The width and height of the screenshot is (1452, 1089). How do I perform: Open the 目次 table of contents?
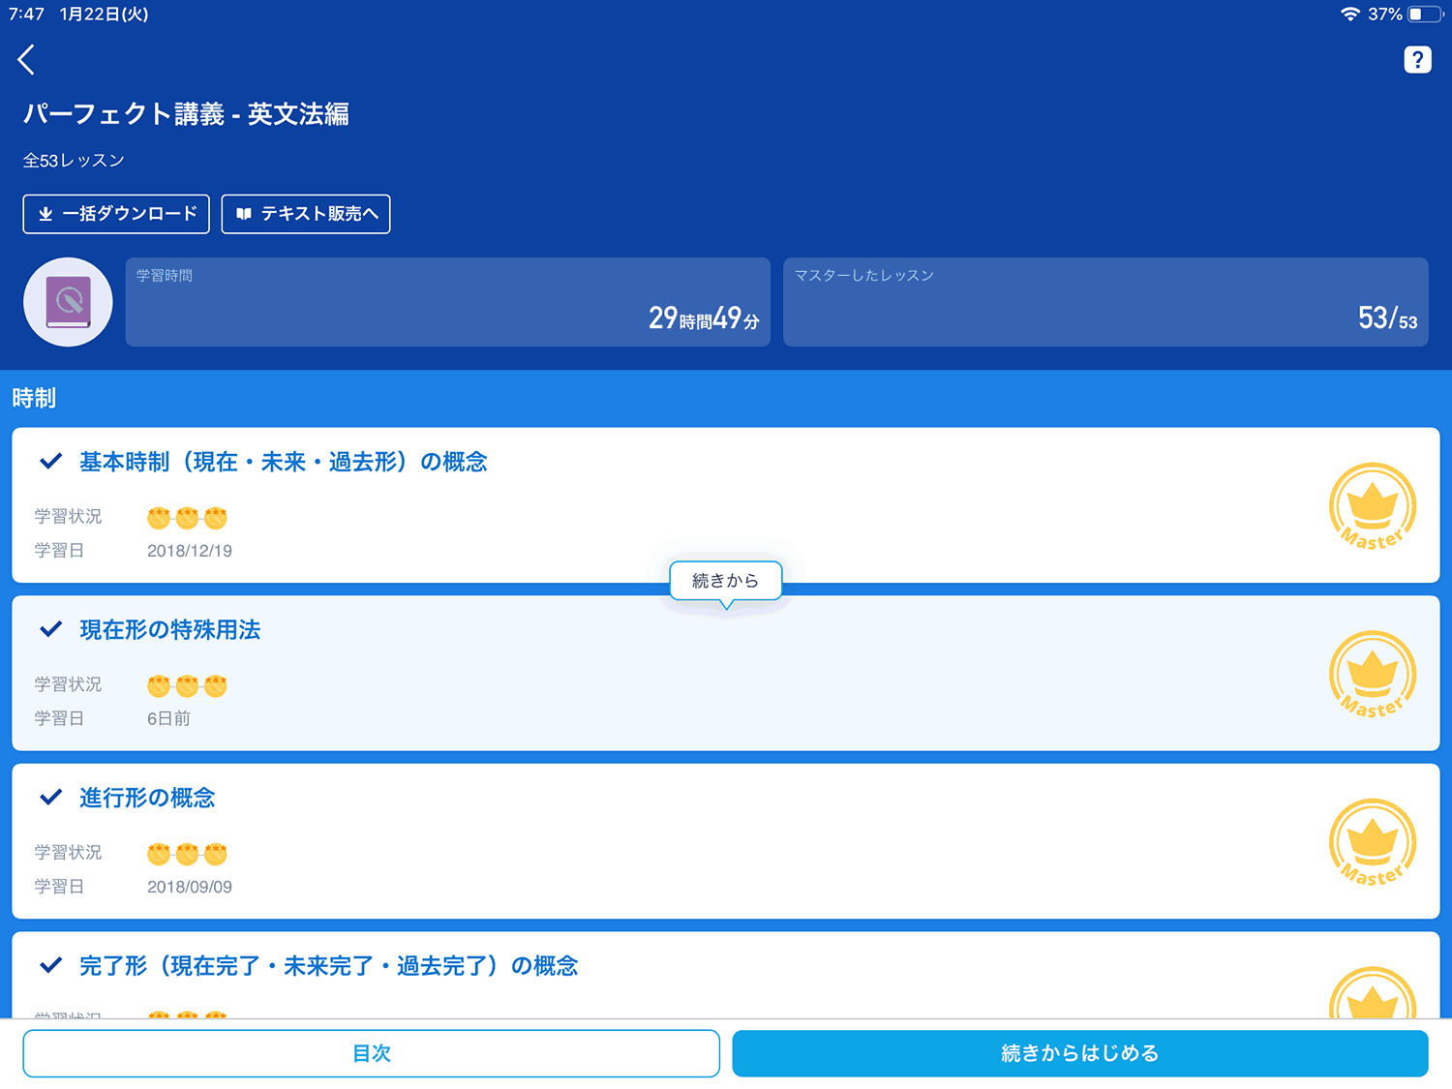point(371,1053)
